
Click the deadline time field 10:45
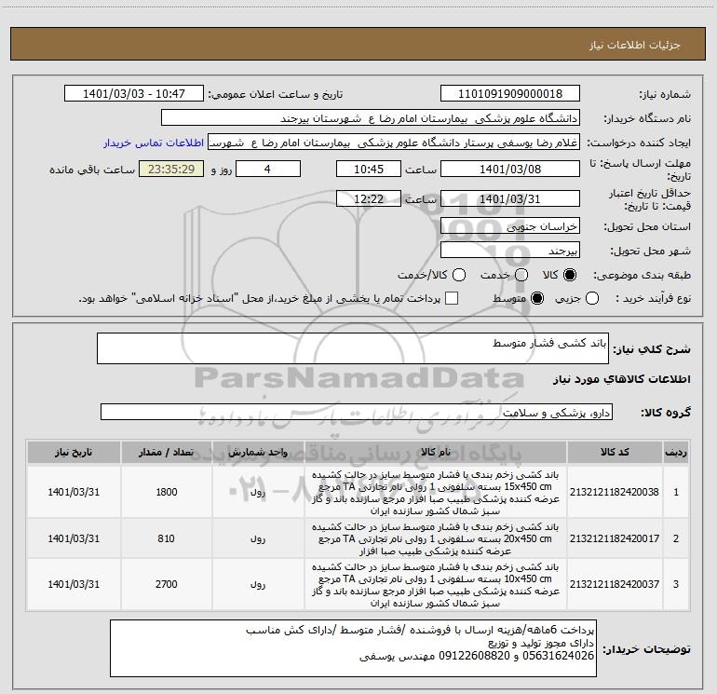(369, 169)
